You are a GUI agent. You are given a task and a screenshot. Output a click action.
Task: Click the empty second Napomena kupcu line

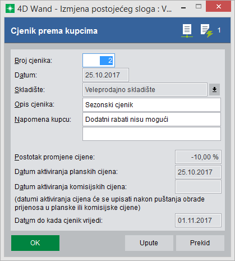tap(151, 134)
